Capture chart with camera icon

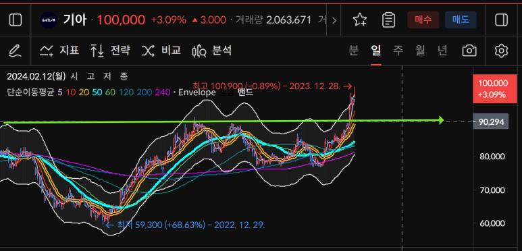(469, 51)
